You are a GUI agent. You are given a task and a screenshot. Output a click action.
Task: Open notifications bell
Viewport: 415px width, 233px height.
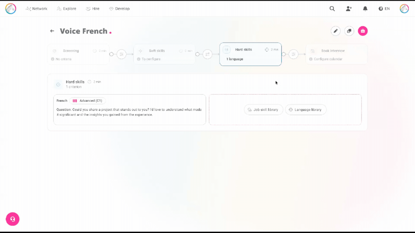365,9
